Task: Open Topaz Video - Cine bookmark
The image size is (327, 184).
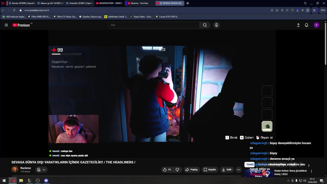Action: [x=141, y=17]
